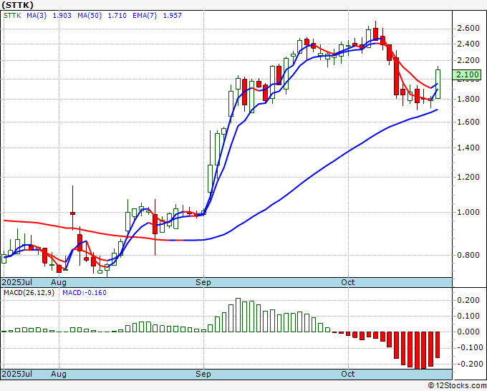Click the tallest green MACD histogram bar
The width and height of the screenshot is (487, 391).
click(238, 315)
